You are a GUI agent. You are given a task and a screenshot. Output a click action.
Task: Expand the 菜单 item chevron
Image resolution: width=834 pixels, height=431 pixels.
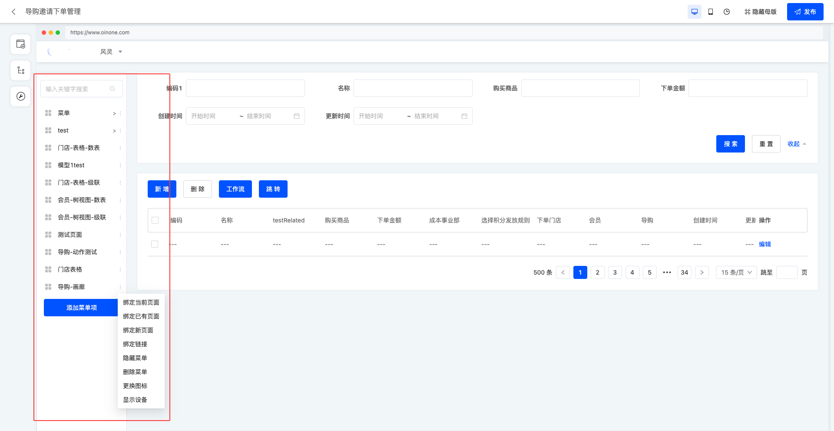114,113
